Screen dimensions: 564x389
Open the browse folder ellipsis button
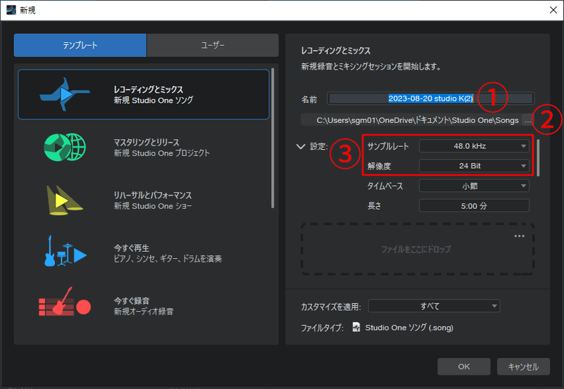527,120
